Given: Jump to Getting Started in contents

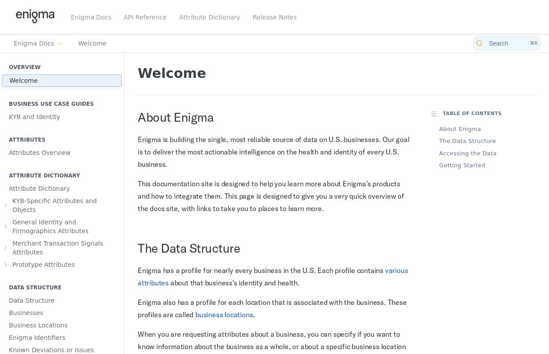Looking at the screenshot, I should tap(462, 165).
